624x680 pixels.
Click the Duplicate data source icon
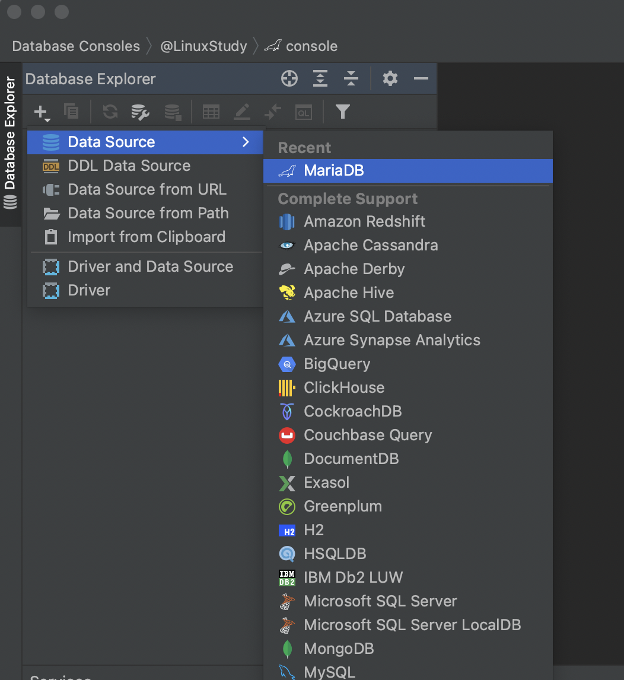[71, 112]
